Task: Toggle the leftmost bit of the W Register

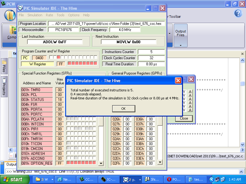Action: pyautogui.click(x=69, y=63)
